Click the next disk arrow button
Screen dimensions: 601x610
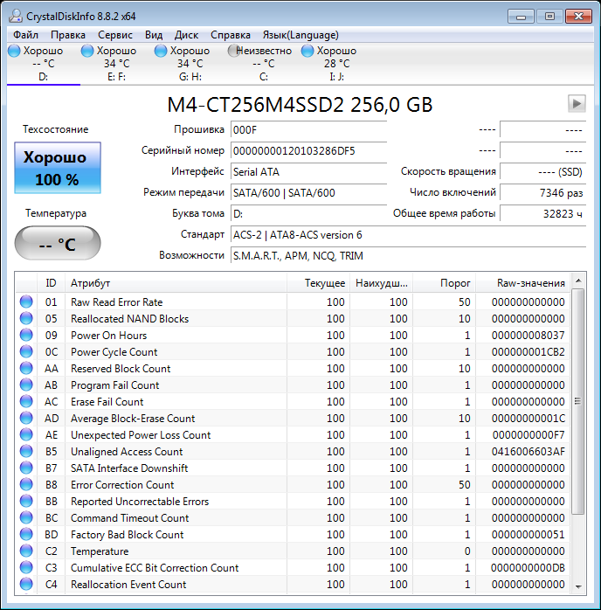577,103
